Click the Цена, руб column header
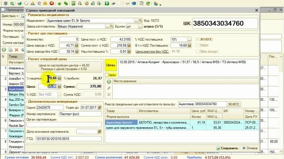Image resolution: width=284 pixels, height=159 pixels. click(x=198, y=111)
